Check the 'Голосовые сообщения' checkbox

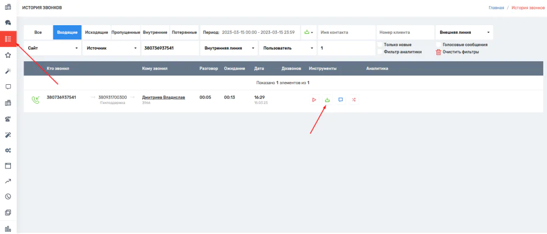[x=439, y=44]
